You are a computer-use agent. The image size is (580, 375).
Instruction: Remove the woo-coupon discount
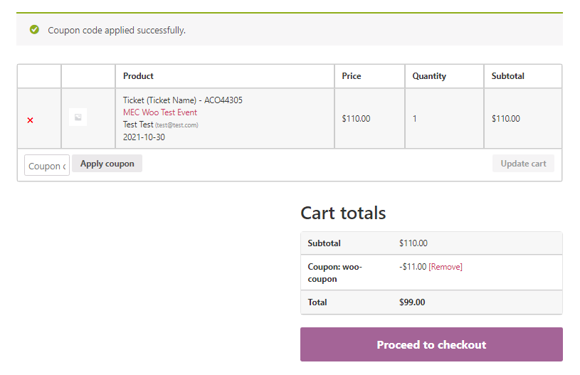pyautogui.click(x=445, y=267)
